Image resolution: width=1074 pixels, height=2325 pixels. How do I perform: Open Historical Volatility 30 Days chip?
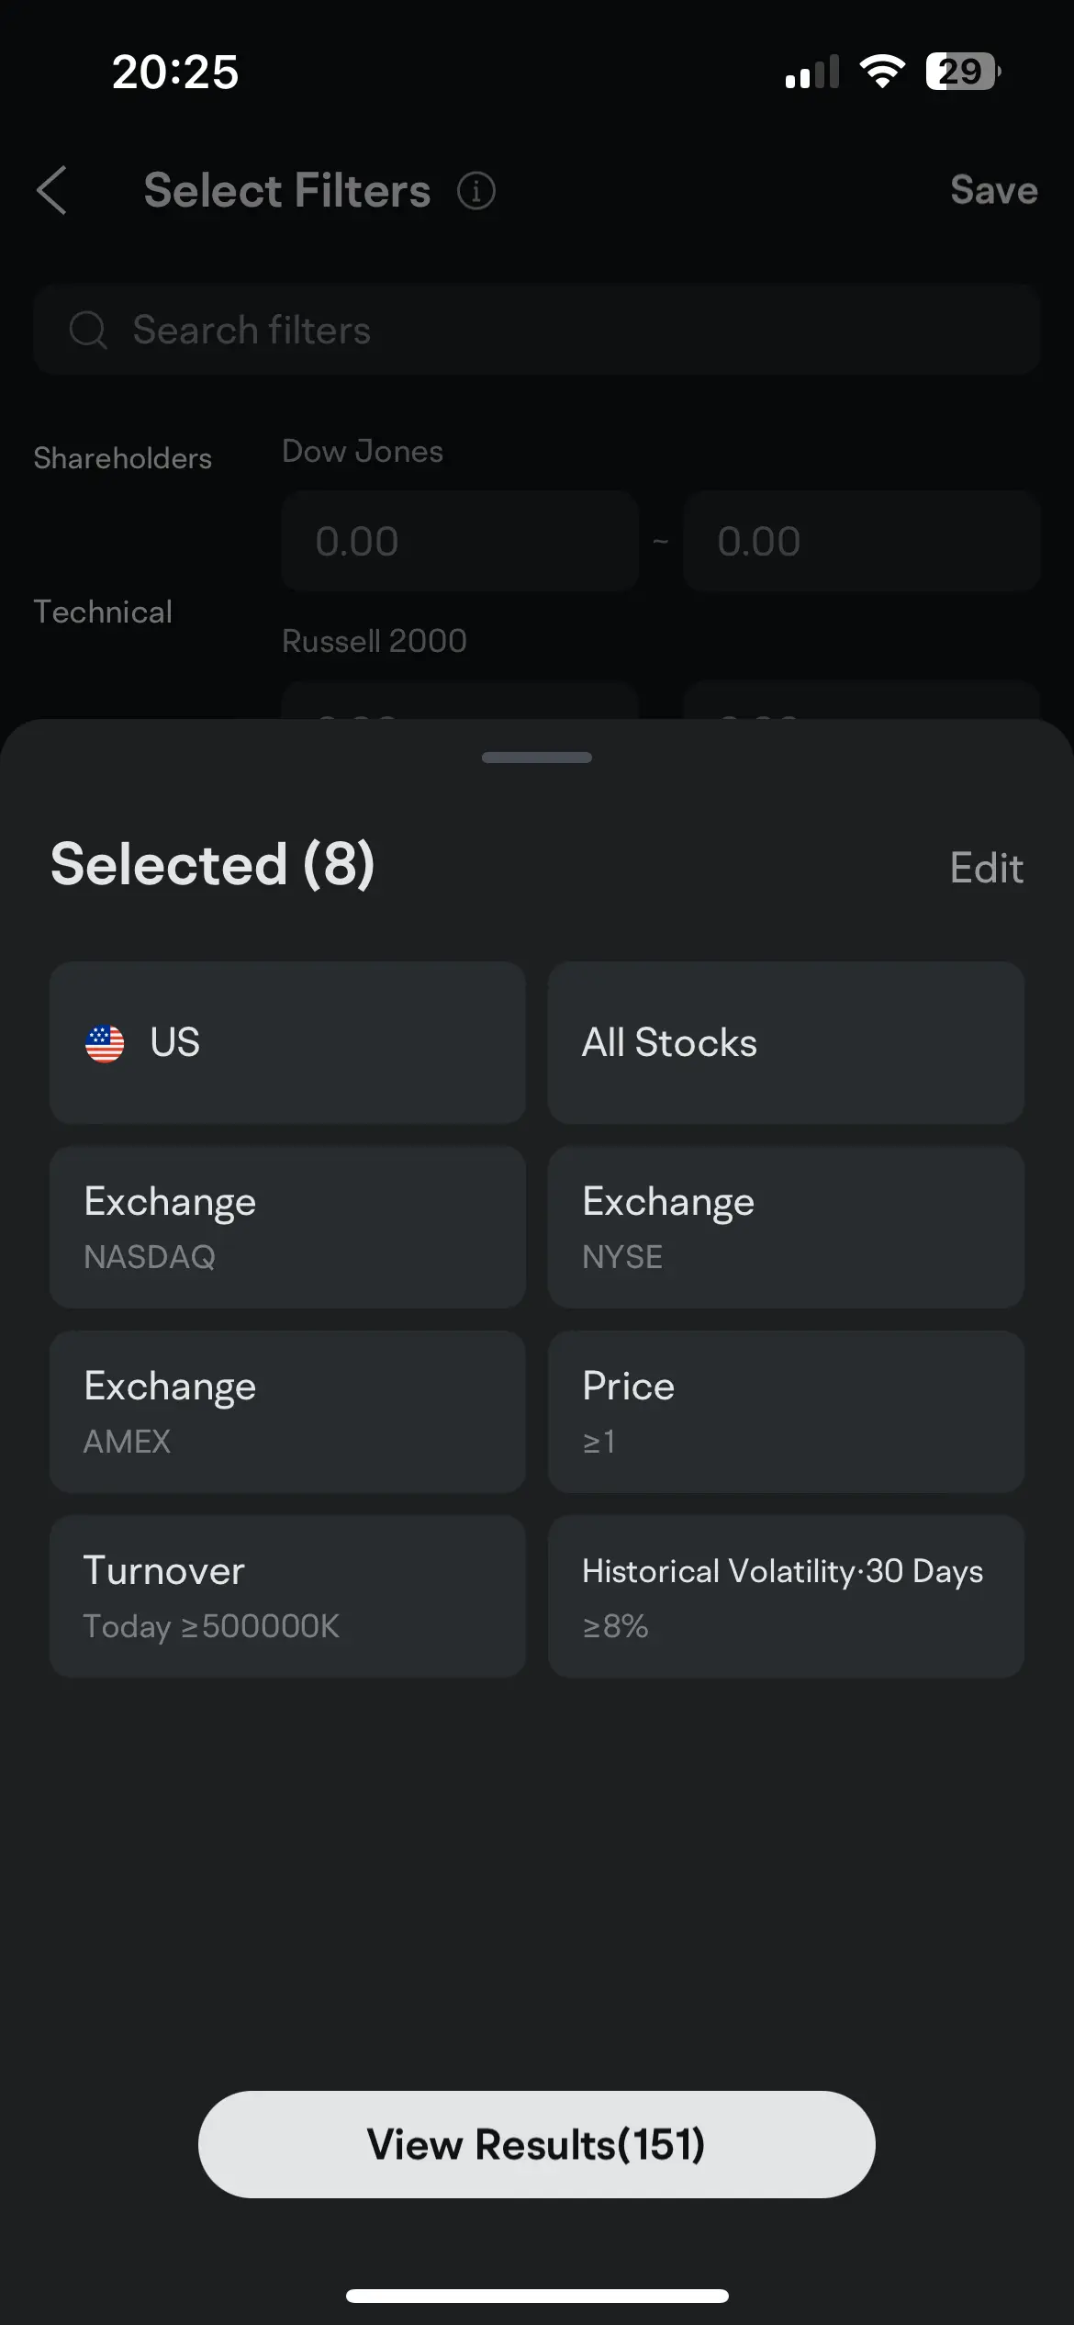click(x=786, y=1596)
